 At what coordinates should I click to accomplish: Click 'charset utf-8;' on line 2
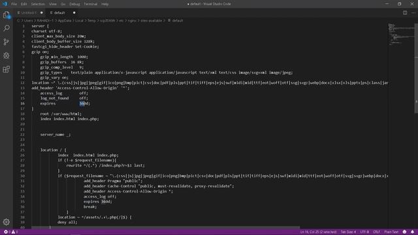pyautogui.click(x=46, y=31)
